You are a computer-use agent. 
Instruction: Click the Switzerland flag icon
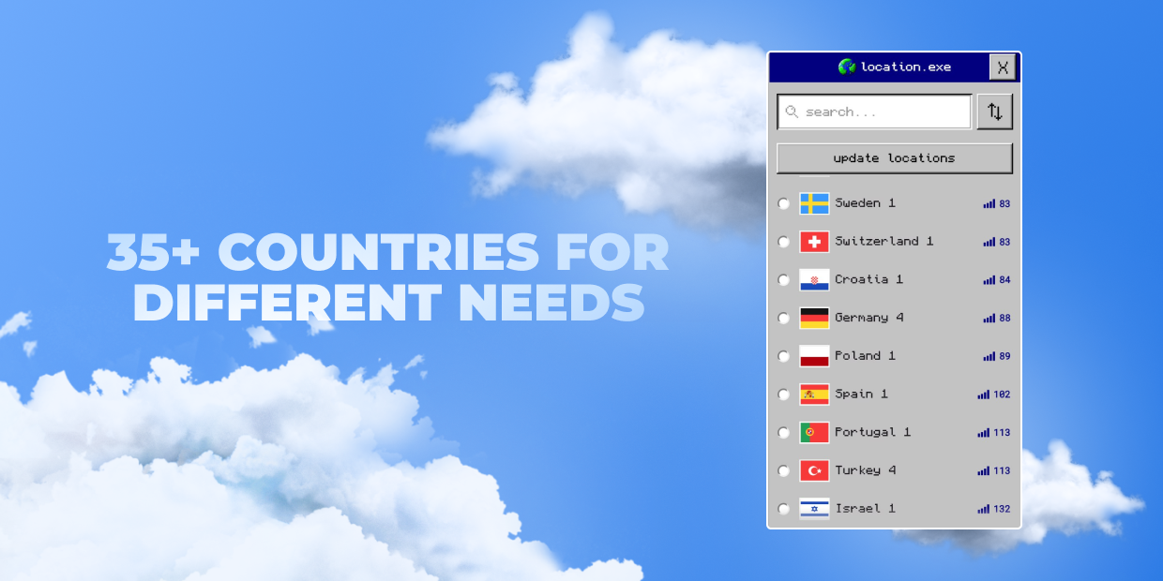(814, 242)
